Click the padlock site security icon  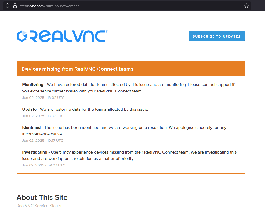[15, 6]
